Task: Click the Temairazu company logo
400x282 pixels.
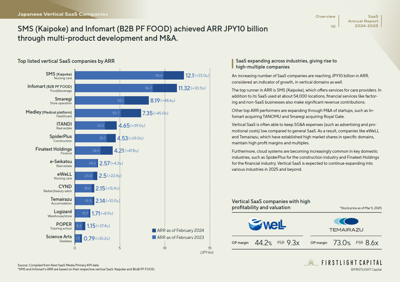Action: (x=346, y=225)
